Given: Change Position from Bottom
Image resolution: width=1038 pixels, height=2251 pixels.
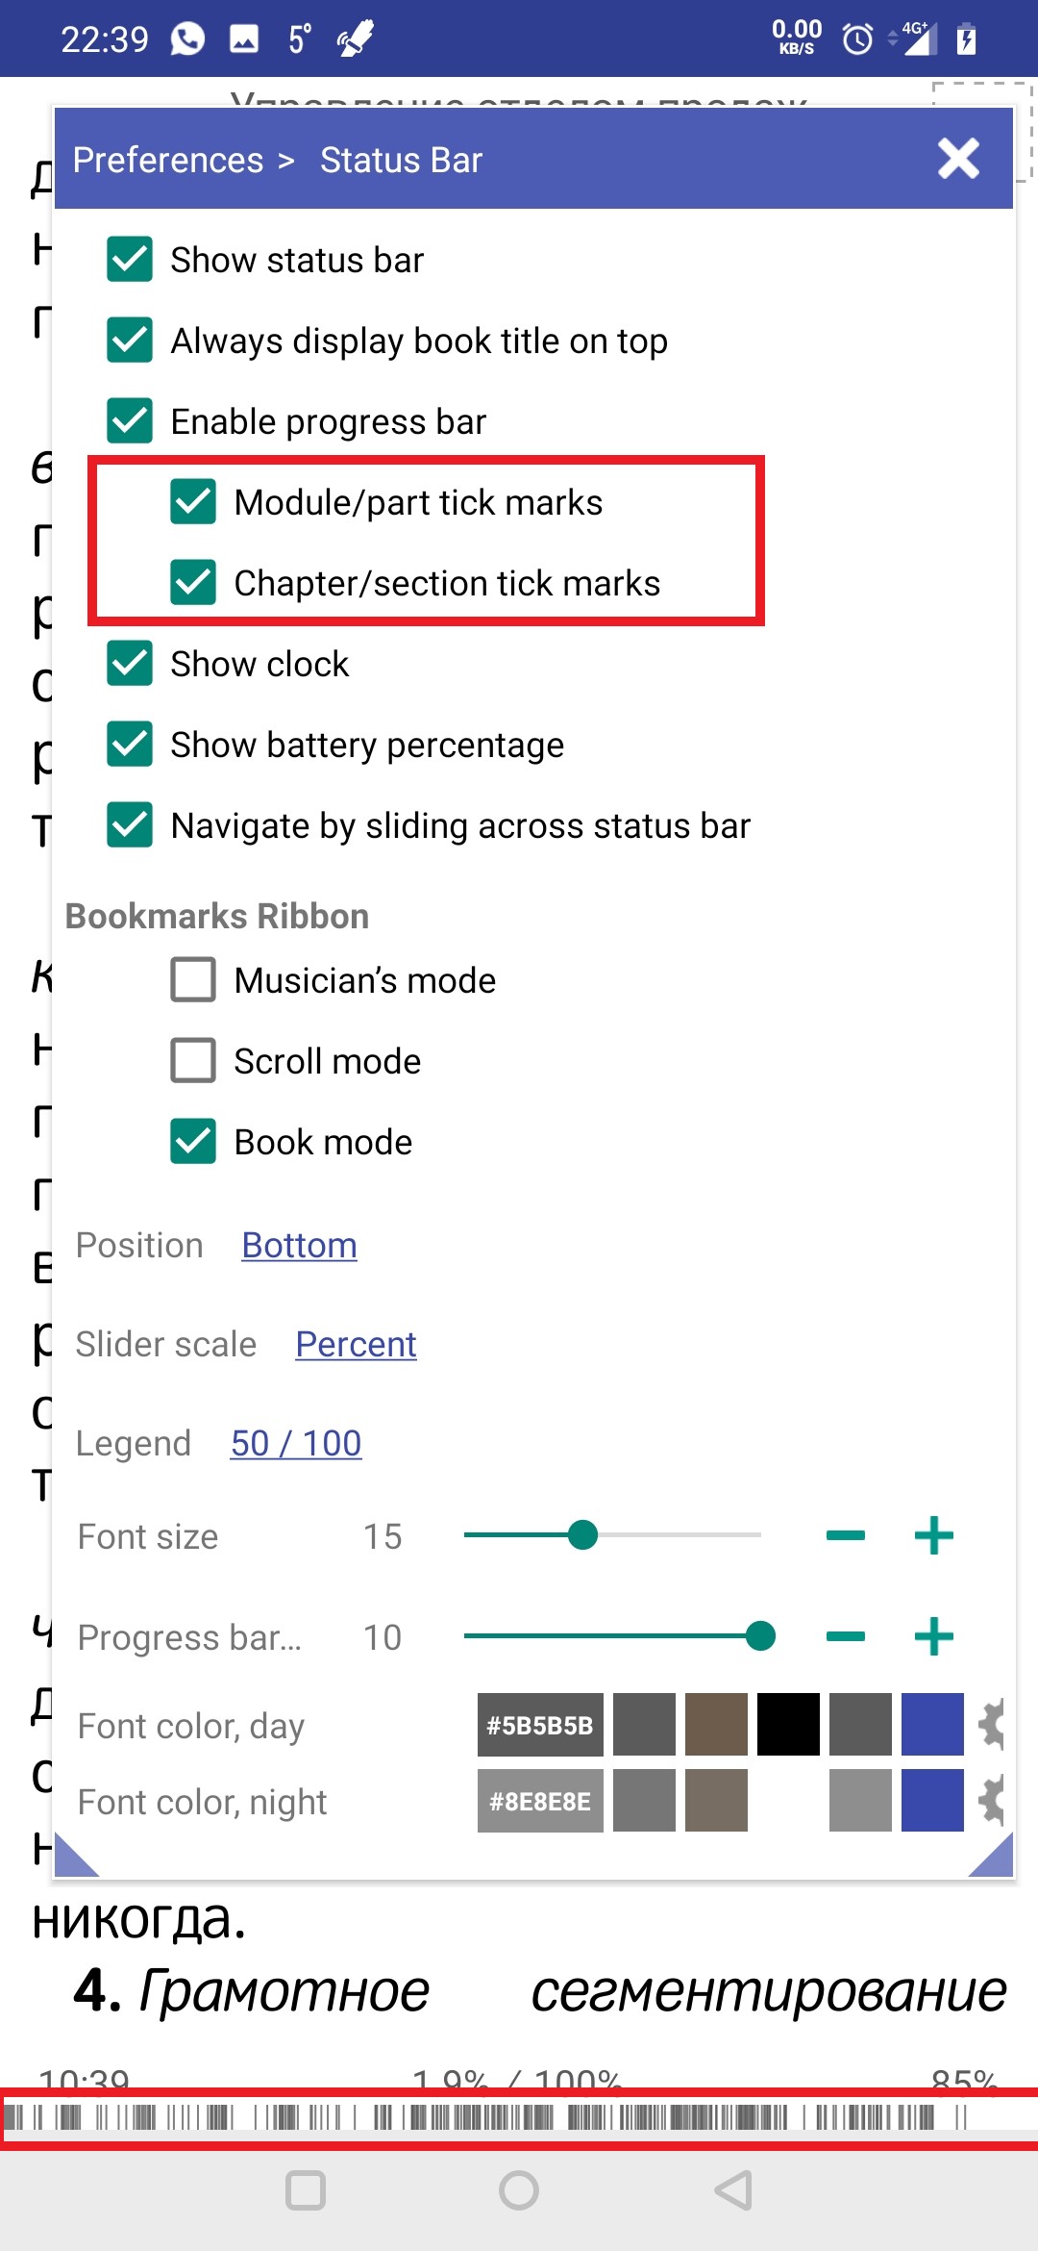Looking at the screenshot, I should tap(299, 1246).
